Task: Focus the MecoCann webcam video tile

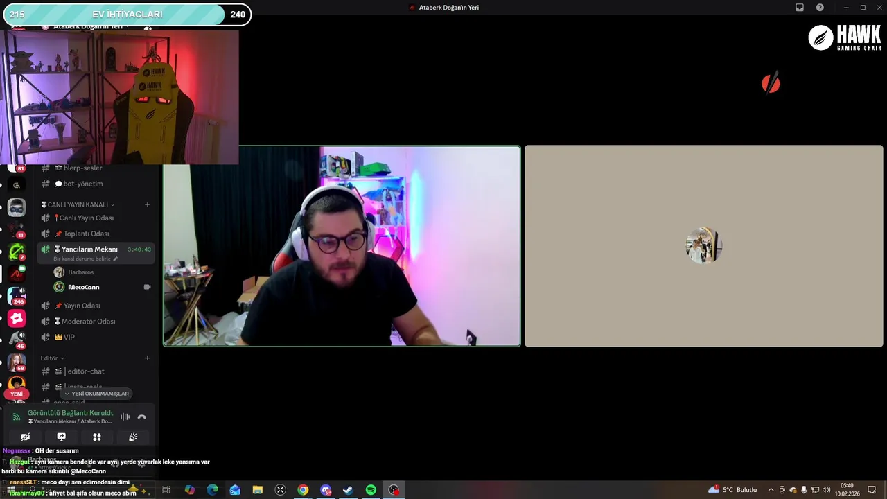Action: [342, 246]
